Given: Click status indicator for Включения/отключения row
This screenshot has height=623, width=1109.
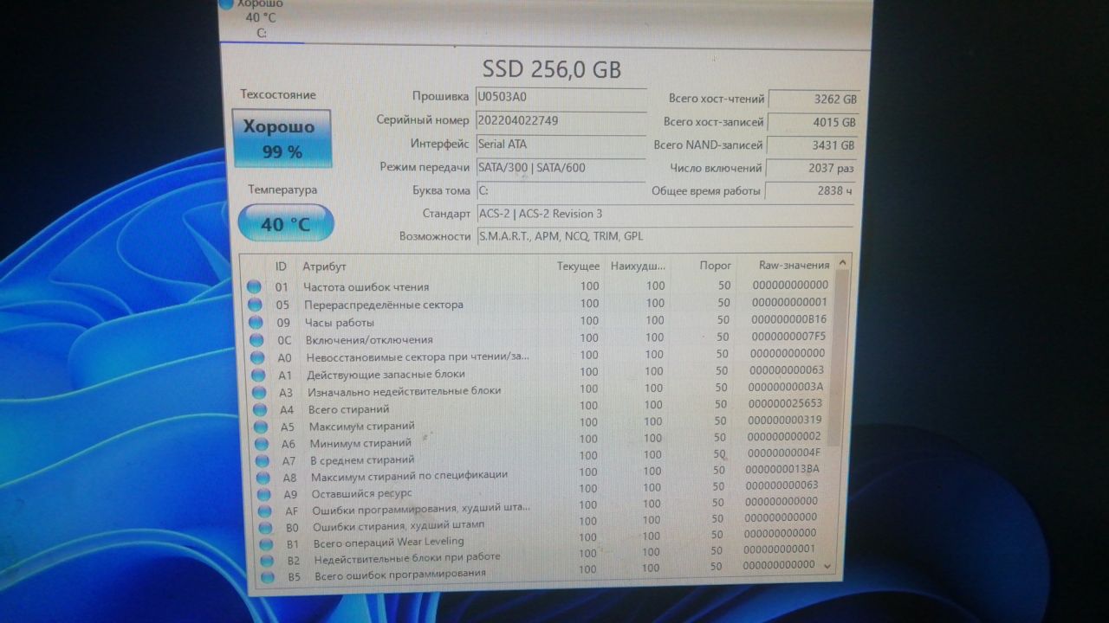Looking at the screenshot, I should coord(255,339).
